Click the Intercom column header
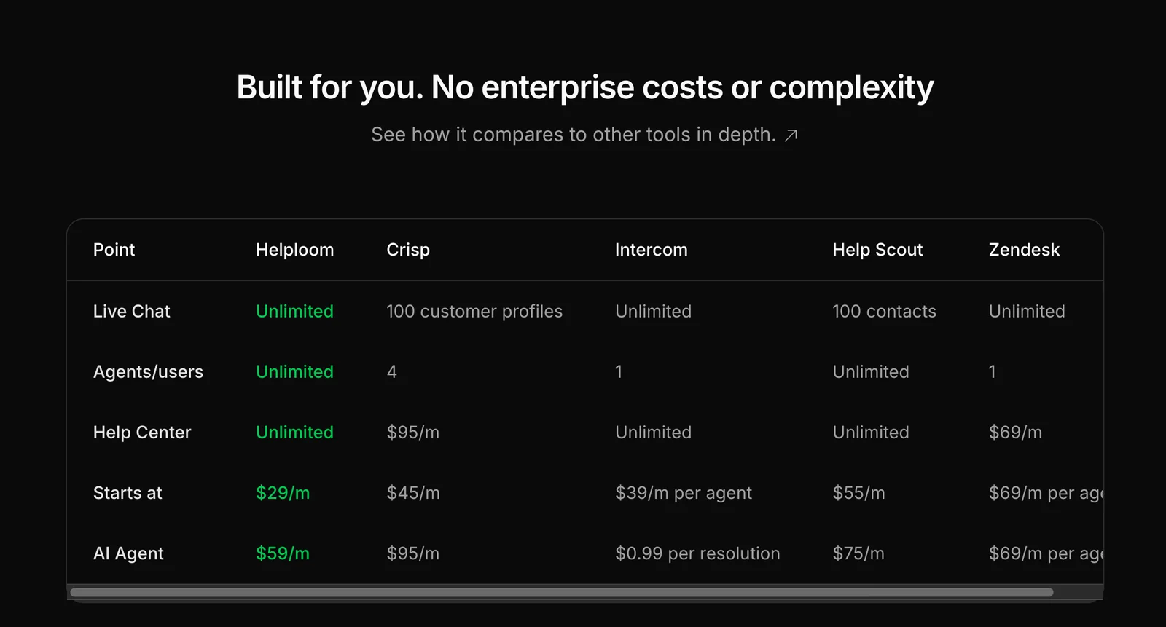This screenshot has height=627, width=1166. [651, 250]
